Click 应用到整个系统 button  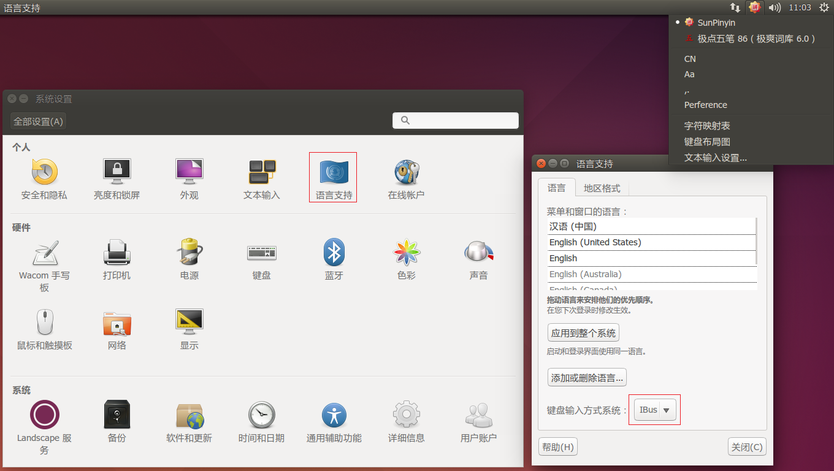point(583,333)
